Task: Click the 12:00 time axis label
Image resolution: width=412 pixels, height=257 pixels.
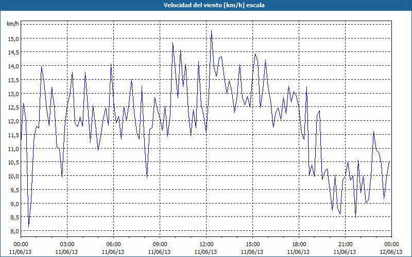Action: pyautogui.click(x=206, y=244)
